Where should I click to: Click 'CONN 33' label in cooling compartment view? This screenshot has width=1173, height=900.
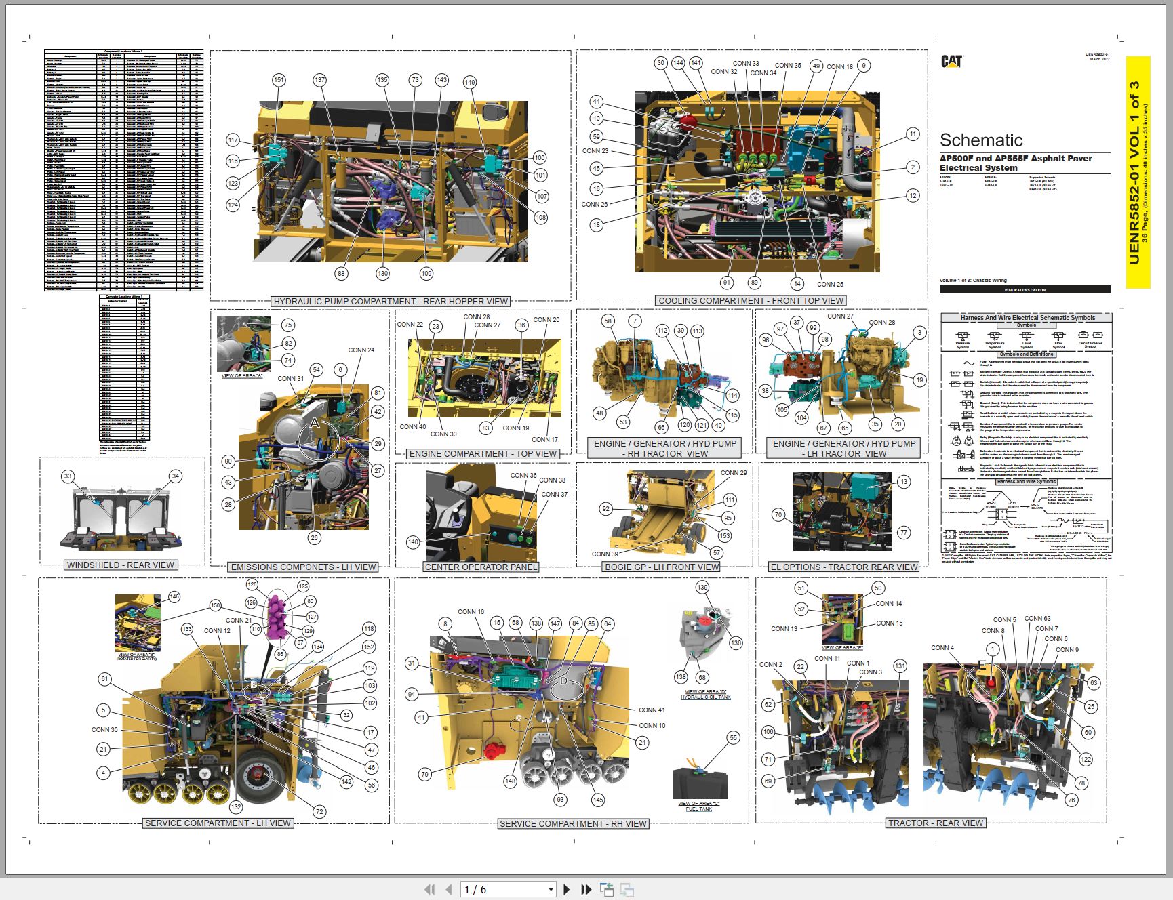tap(746, 64)
